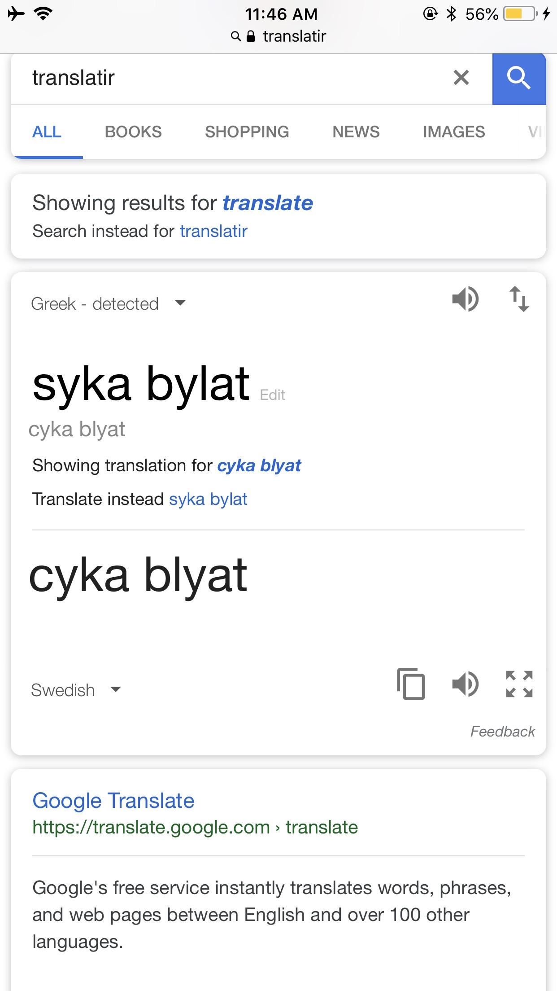Clear the search box with X icon
This screenshot has width=557, height=991.
[x=461, y=78]
